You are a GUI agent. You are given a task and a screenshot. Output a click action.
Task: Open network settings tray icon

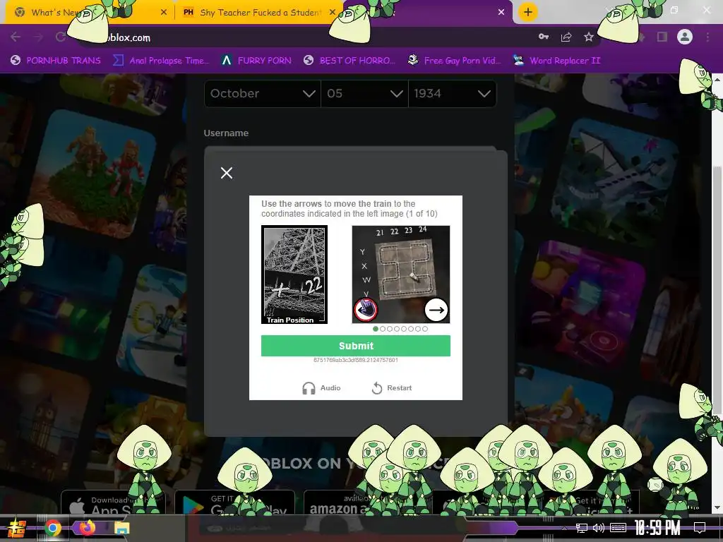[x=582, y=528]
